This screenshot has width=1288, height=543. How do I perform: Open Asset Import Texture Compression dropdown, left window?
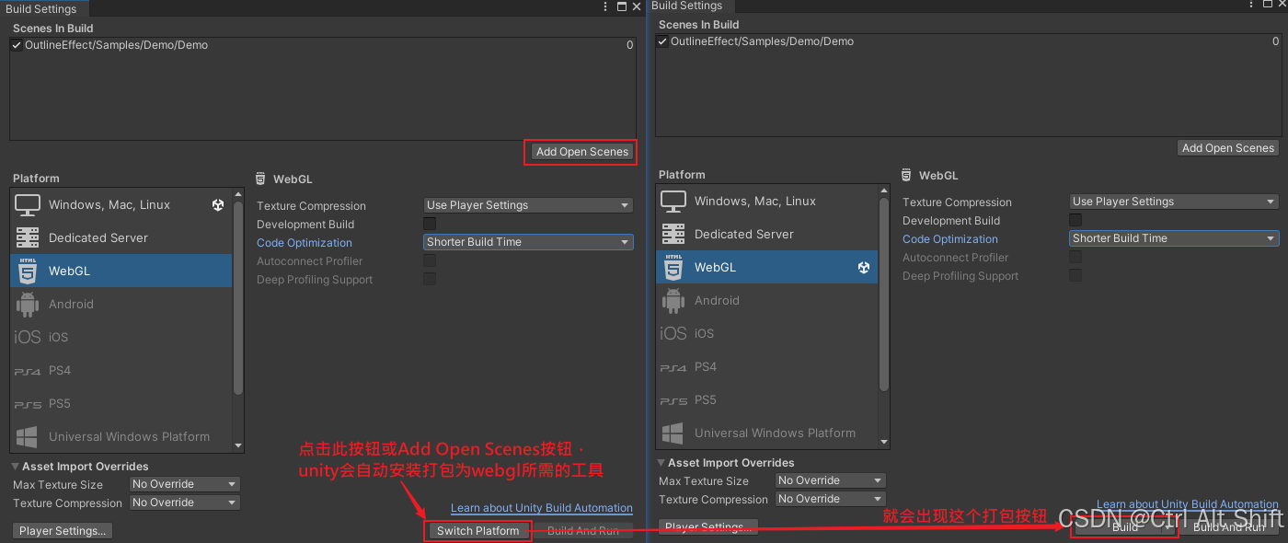click(184, 503)
